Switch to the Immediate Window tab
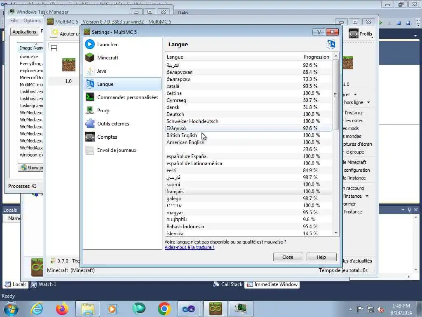The image size is (422, 317). point(272,284)
